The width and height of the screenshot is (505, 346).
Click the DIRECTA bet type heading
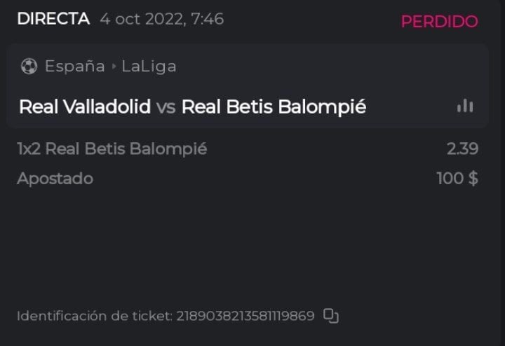pyautogui.click(x=53, y=19)
